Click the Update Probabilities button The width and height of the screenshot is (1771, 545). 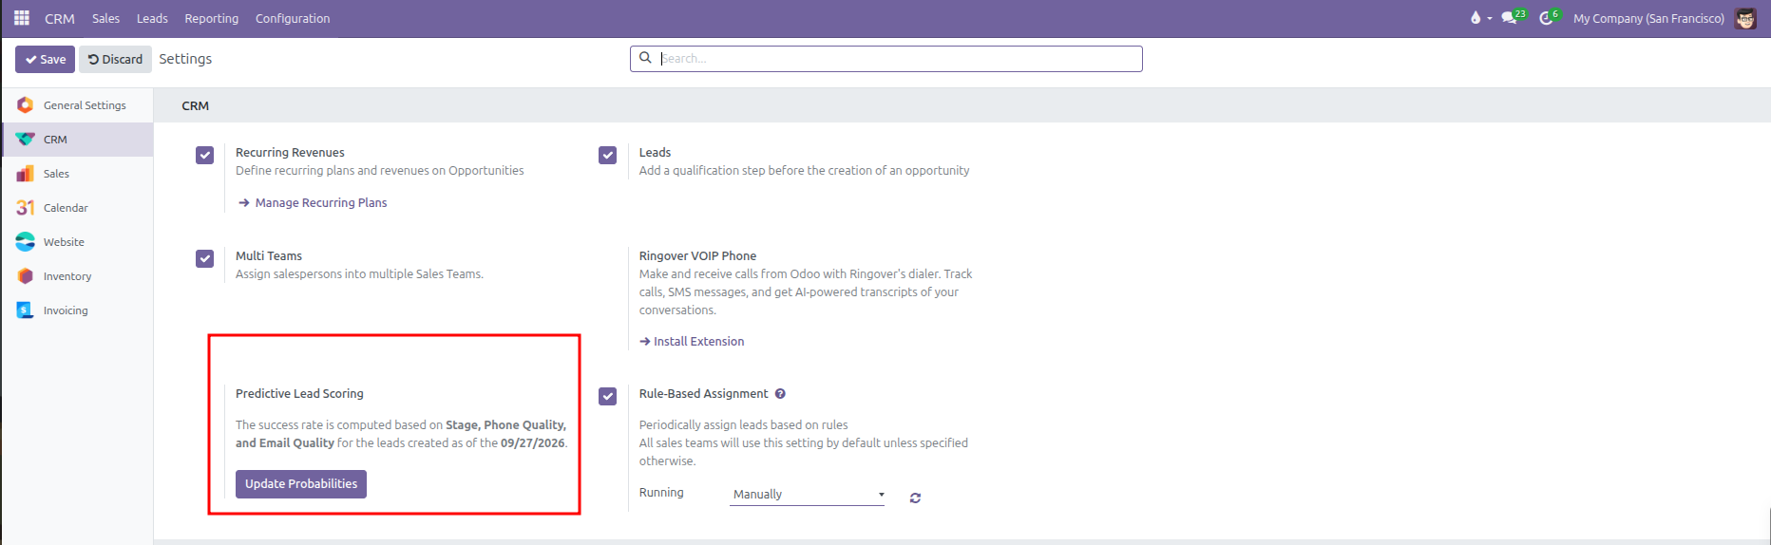click(301, 484)
